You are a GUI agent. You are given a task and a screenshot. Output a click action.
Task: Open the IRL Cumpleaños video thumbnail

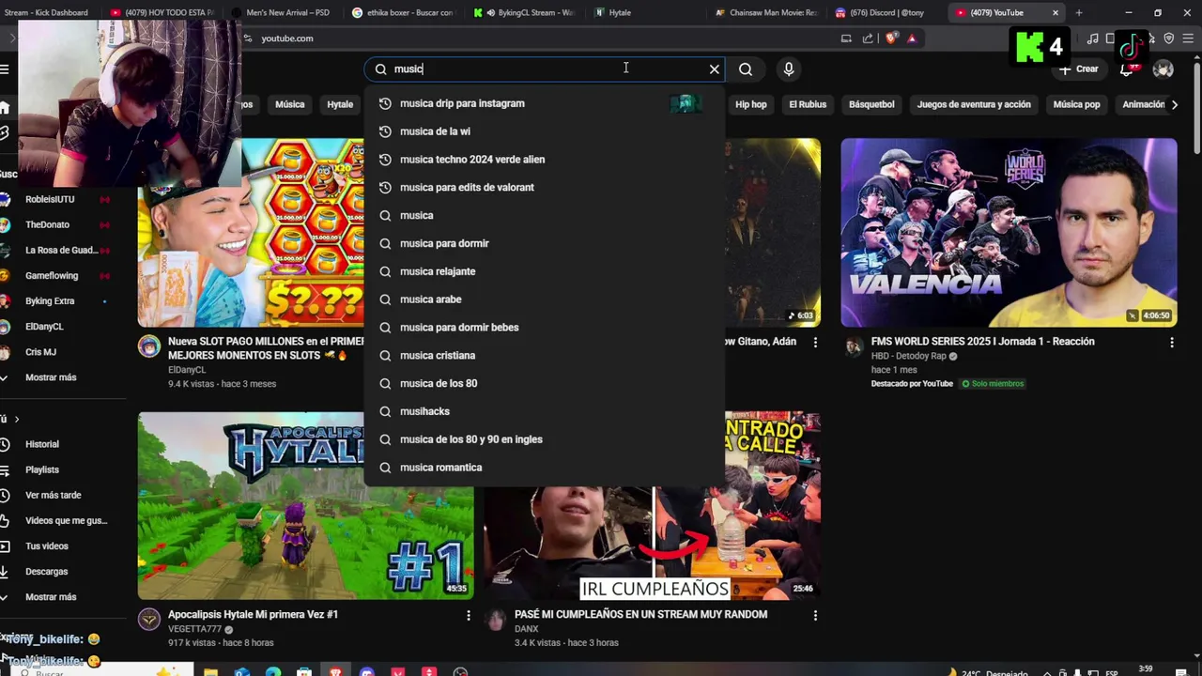click(x=652, y=505)
